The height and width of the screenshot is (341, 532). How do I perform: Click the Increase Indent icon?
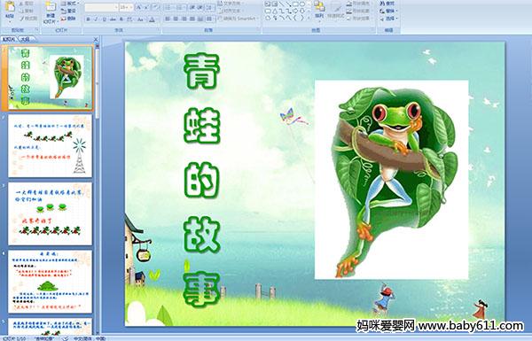pos(200,7)
